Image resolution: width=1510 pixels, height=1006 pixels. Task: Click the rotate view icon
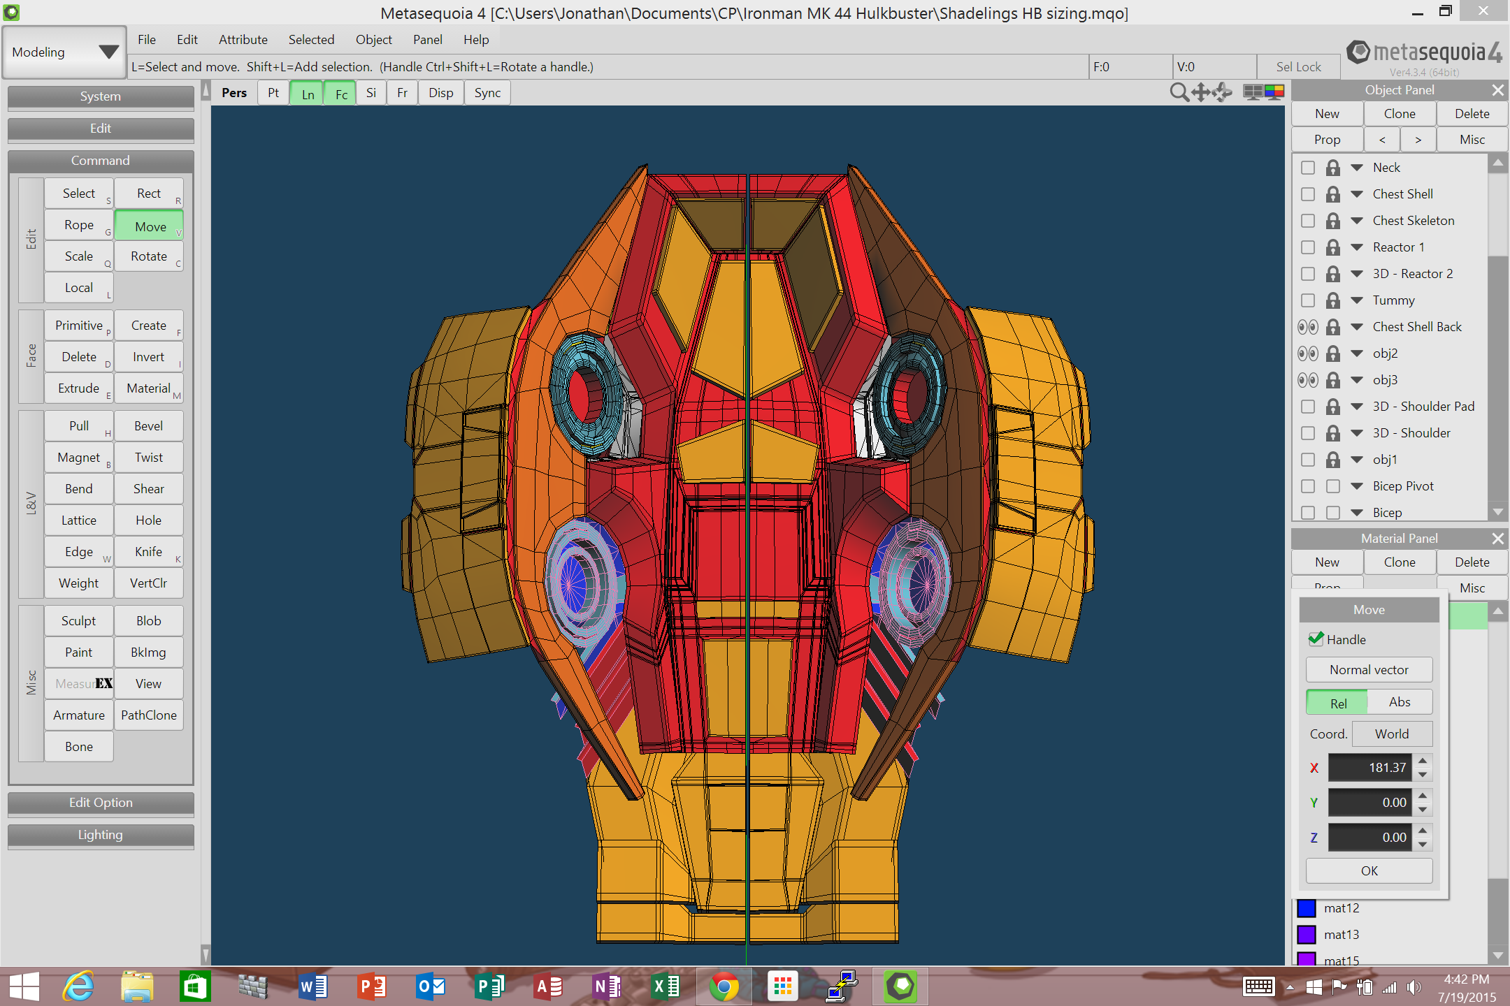click(x=1223, y=92)
